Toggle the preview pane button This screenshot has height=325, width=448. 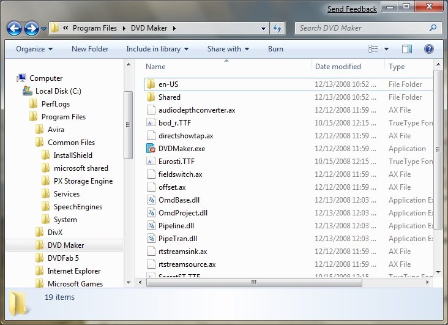click(x=407, y=49)
